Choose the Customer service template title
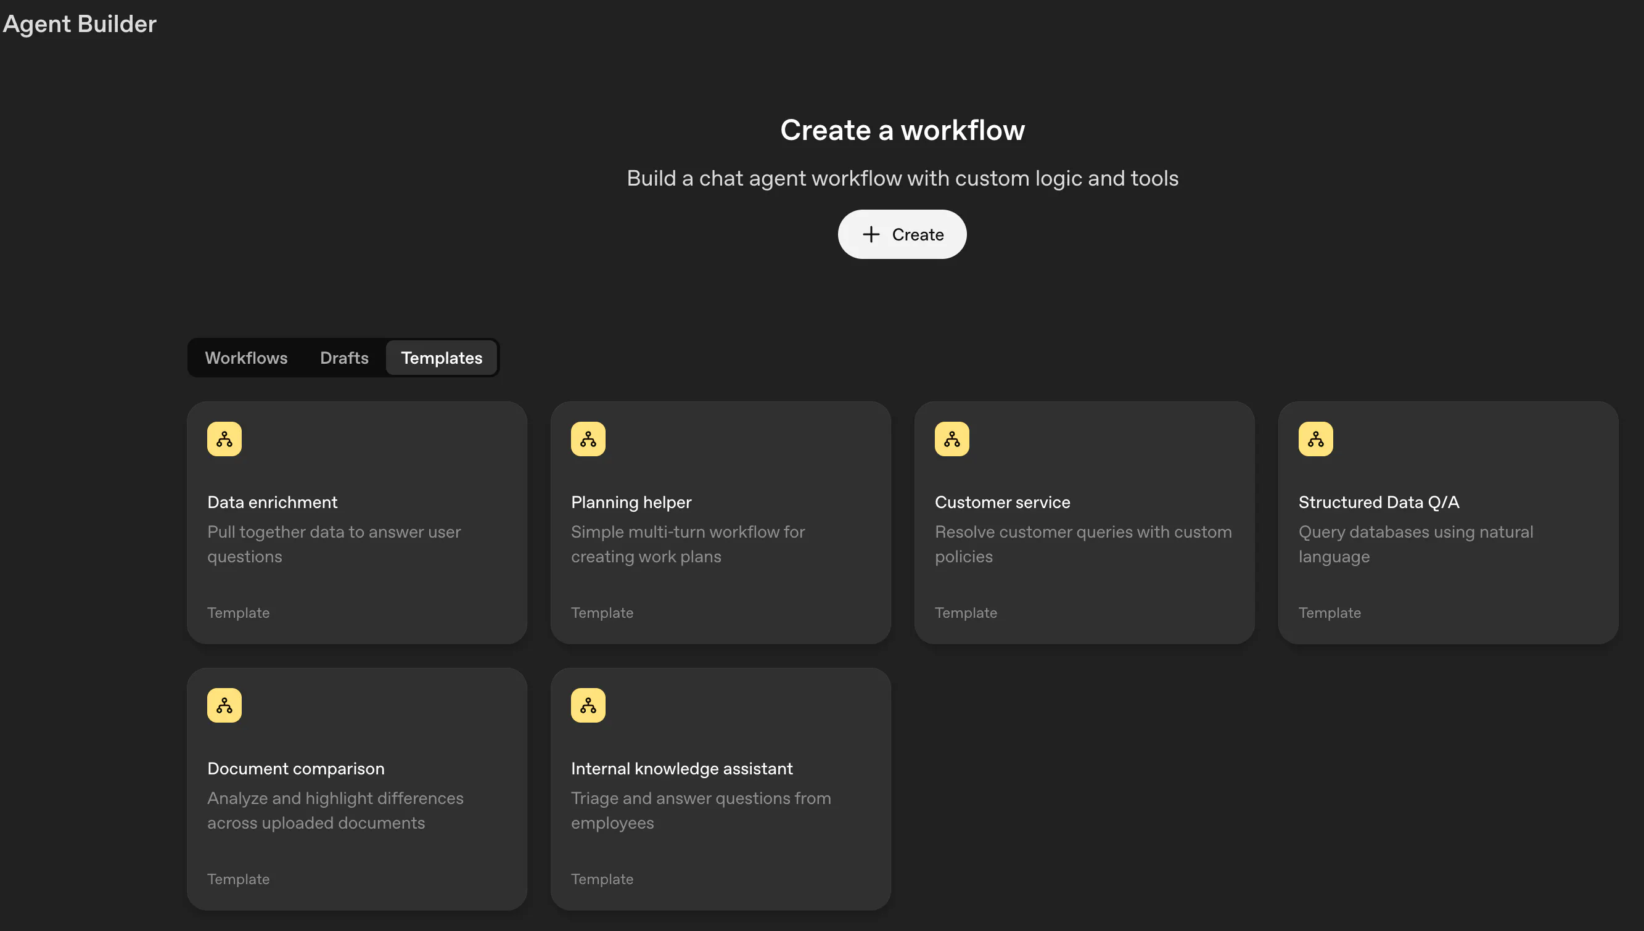The image size is (1644, 931). pos(1002,502)
